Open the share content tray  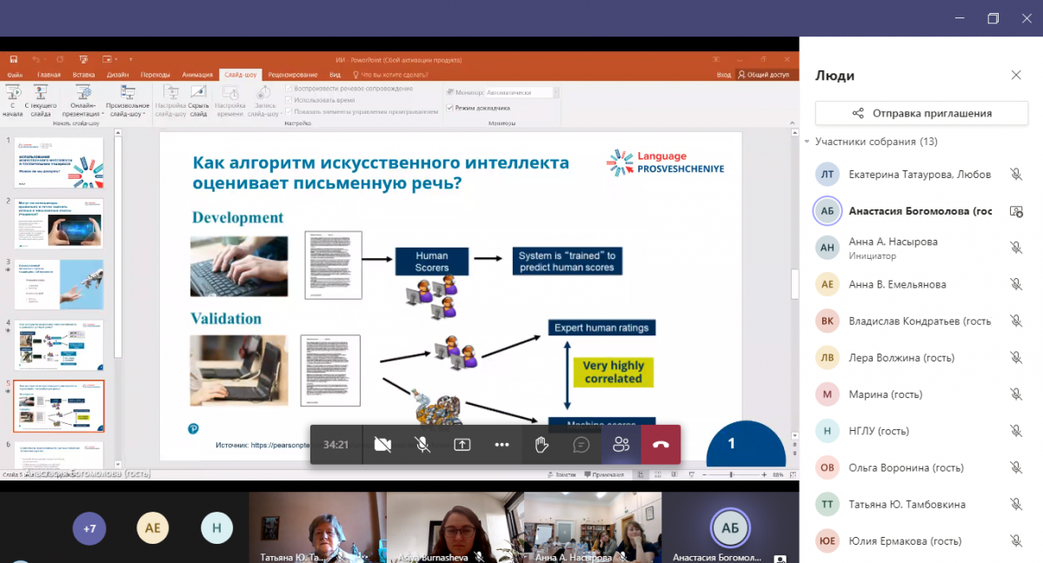coord(462,444)
